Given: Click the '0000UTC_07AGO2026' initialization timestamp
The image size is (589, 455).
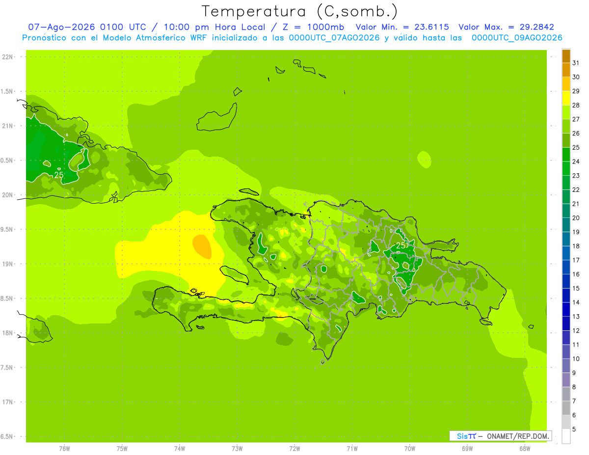Looking at the screenshot, I should [x=334, y=38].
